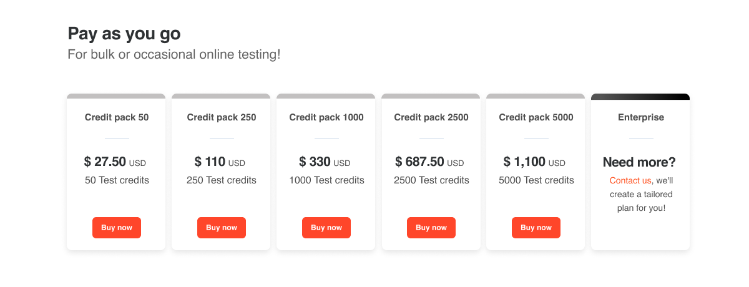
Task: Click Buy now for Credit pack 2500
Action: tap(431, 228)
